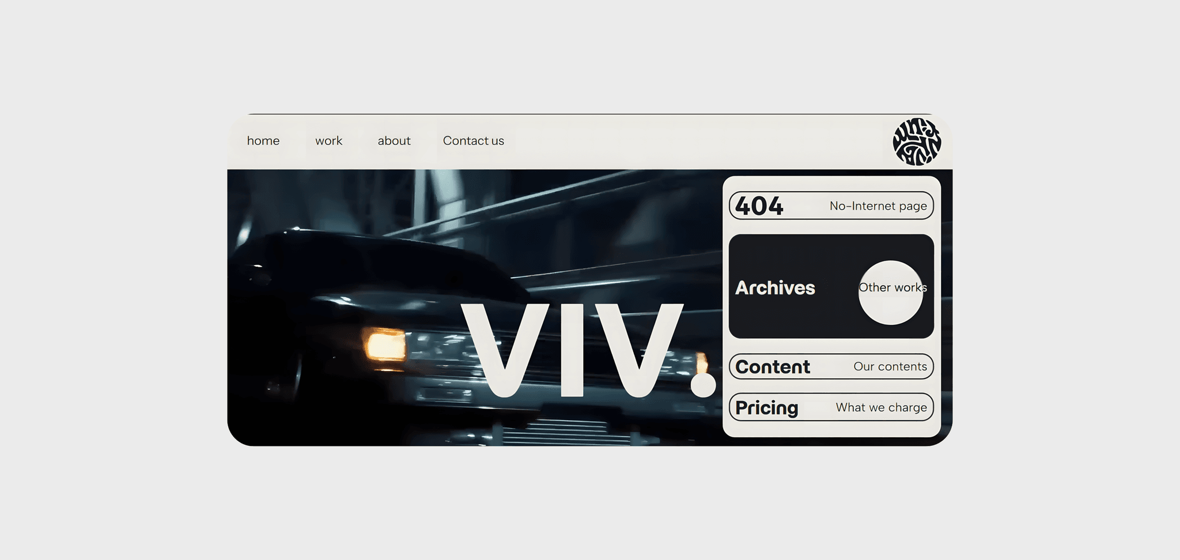Screen dimensions: 1180x560
Task: Click the Other works circle button
Action: (891, 293)
